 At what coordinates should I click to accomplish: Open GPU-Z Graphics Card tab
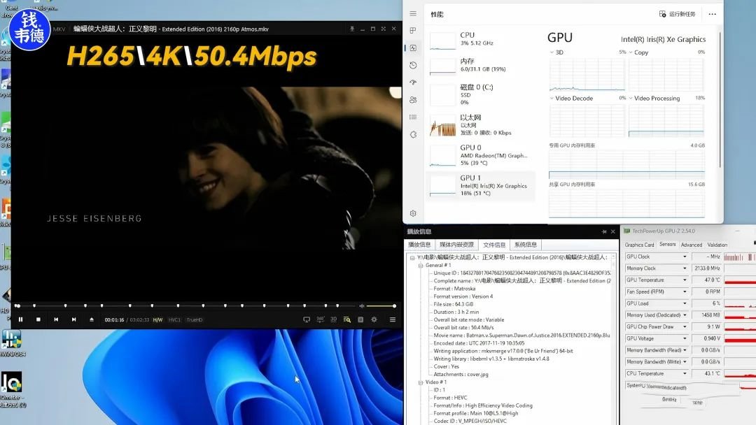click(639, 245)
